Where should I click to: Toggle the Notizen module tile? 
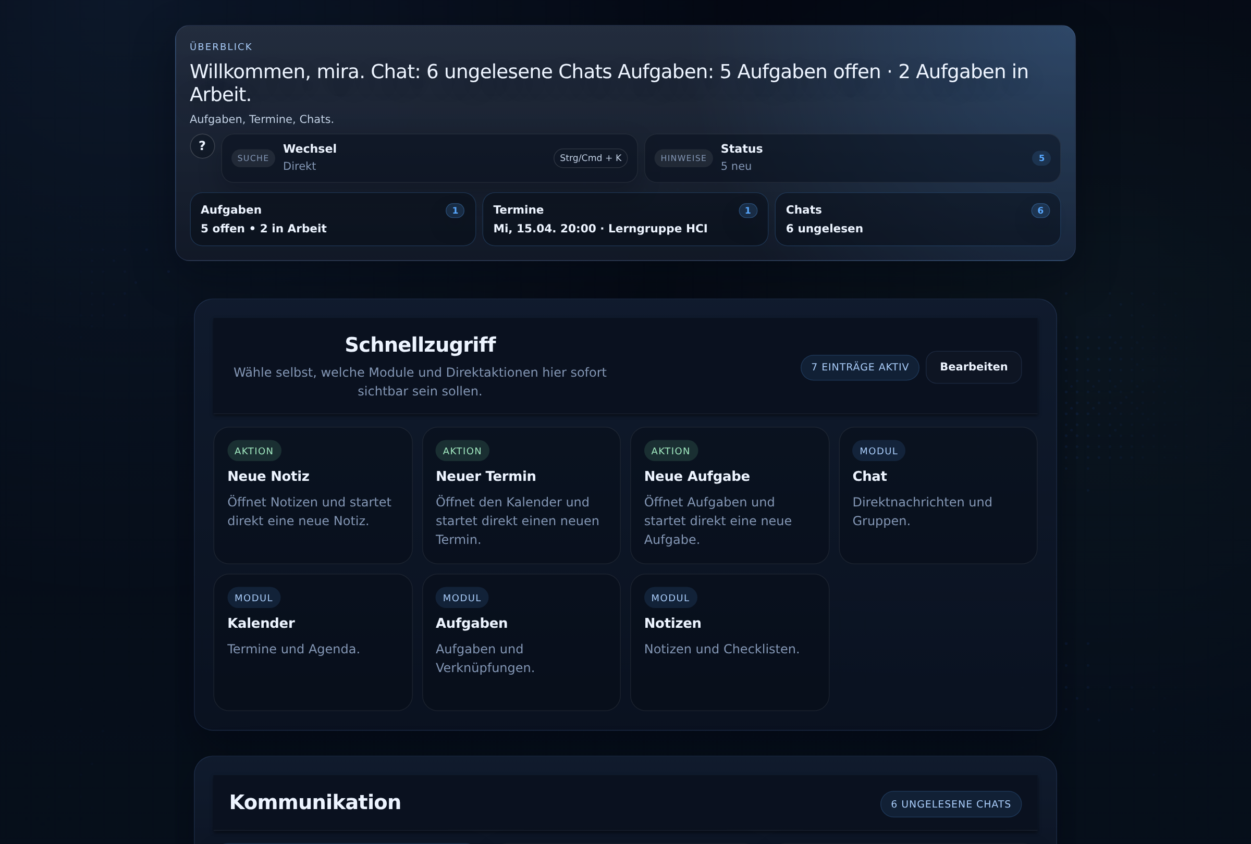click(x=729, y=642)
